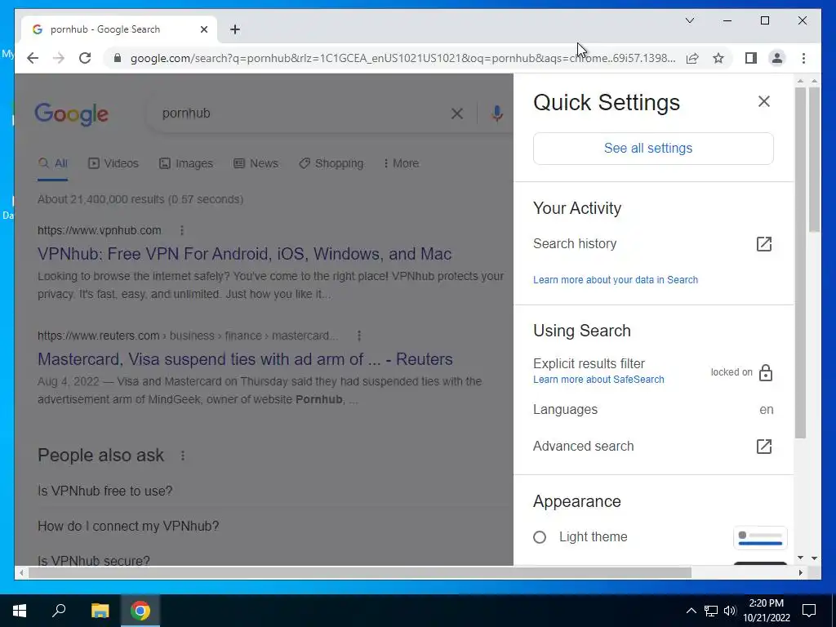The image size is (836, 627).
Task: Switch to the News tab
Action: pyautogui.click(x=256, y=163)
